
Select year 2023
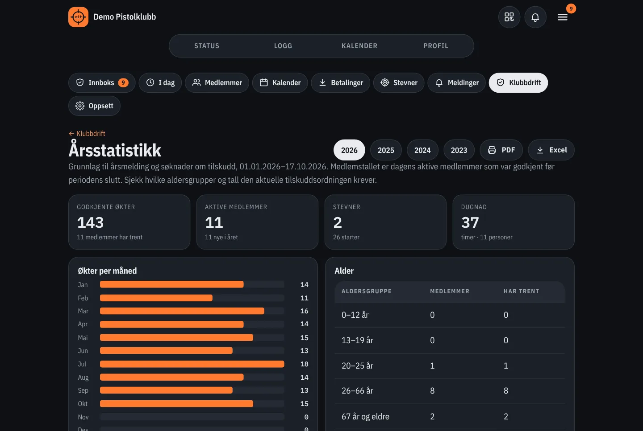pyautogui.click(x=459, y=150)
